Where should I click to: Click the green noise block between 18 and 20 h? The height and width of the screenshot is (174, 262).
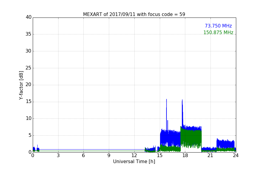click(x=191, y=137)
